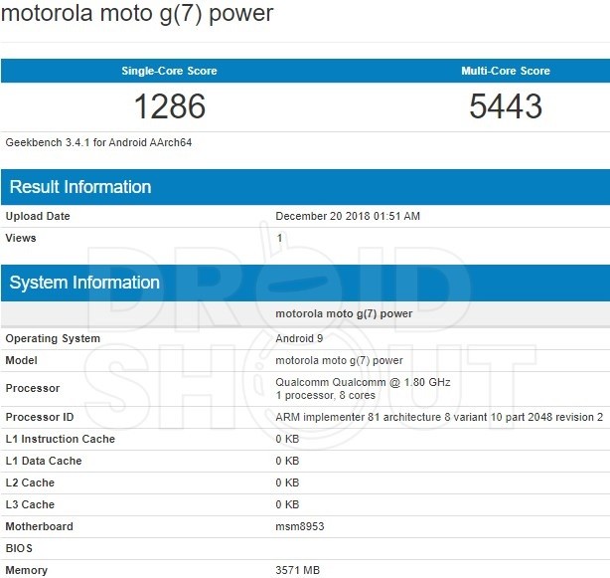Click the Multi-Core Score header

click(506, 71)
